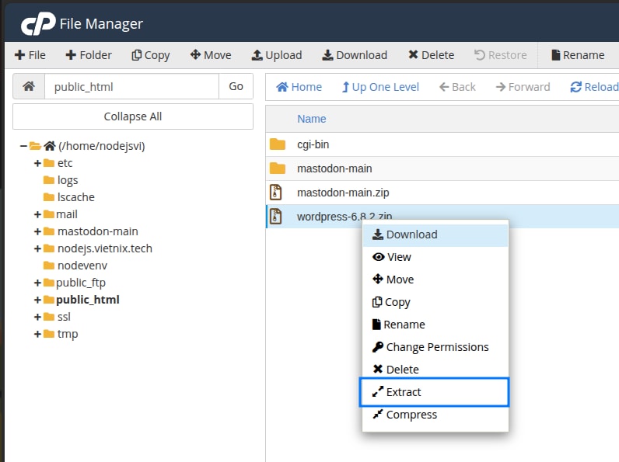Click Delete in the top toolbar
The height and width of the screenshot is (462, 619).
431,55
